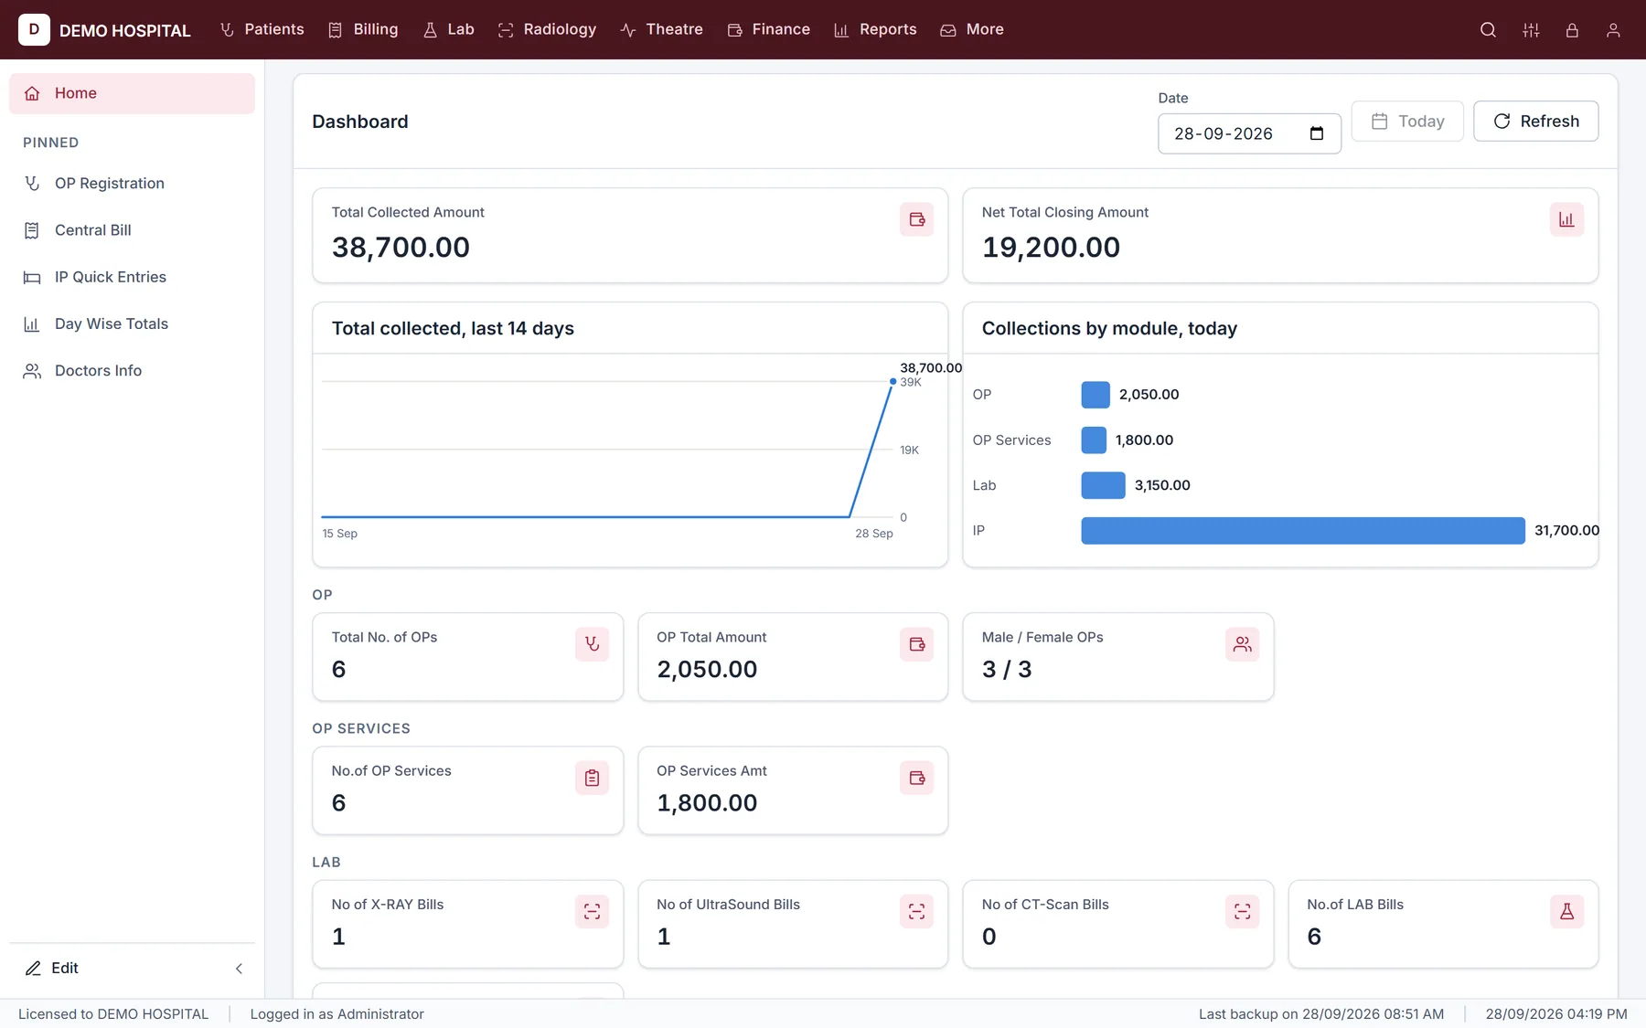Click people icon on Male / Female OPs

[x=1242, y=644]
